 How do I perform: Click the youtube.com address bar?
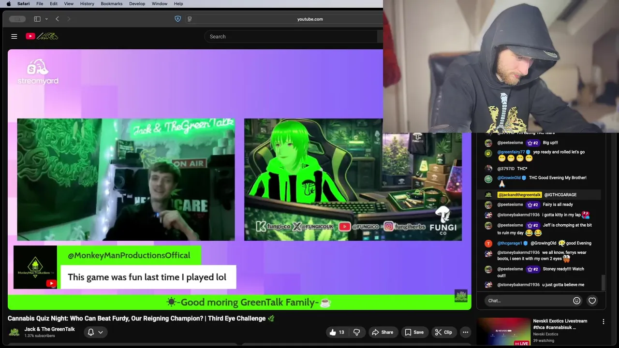310,19
